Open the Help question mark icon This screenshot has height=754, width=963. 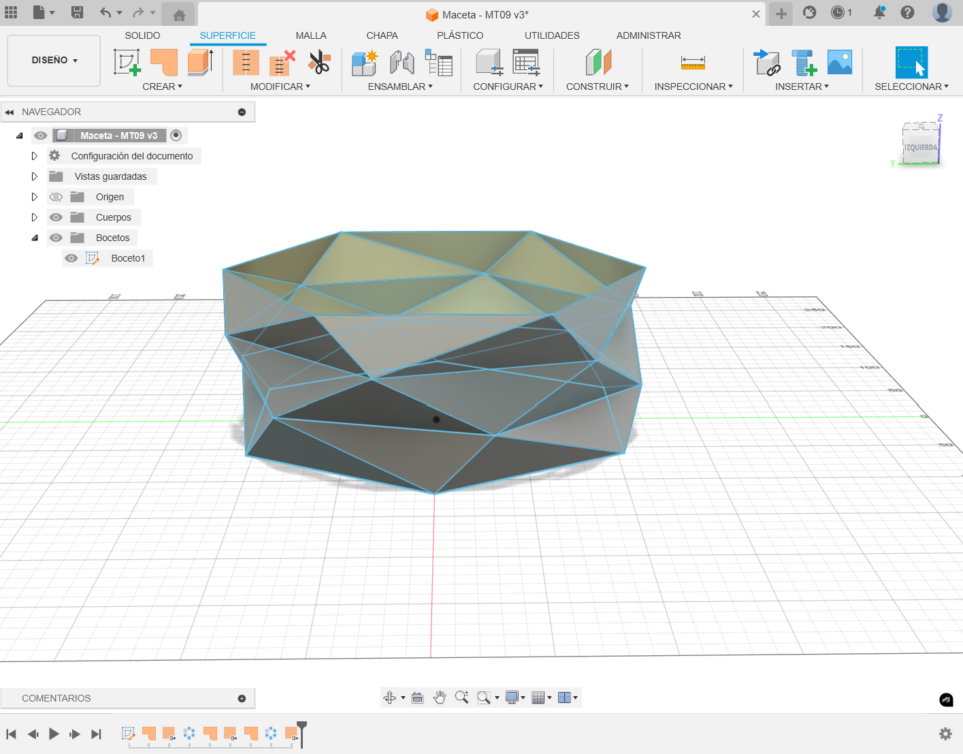tap(907, 12)
